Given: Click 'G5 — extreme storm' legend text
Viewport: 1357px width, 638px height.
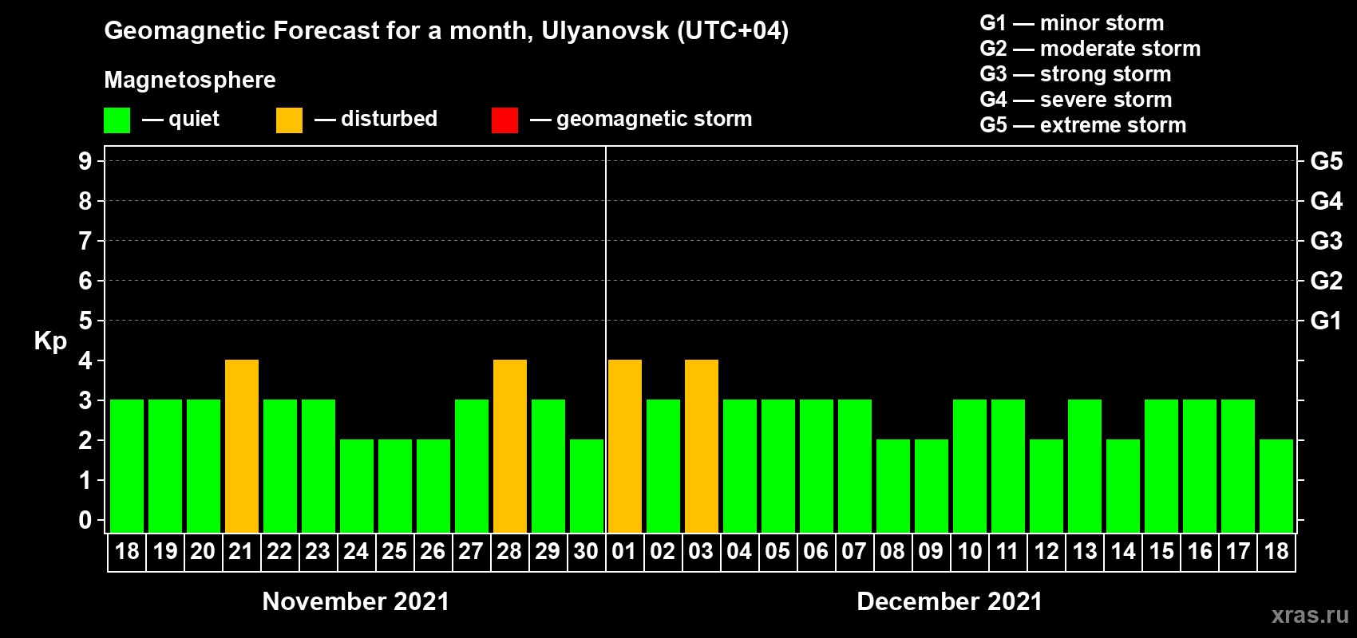Looking at the screenshot, I should (x=1083, y=125).
